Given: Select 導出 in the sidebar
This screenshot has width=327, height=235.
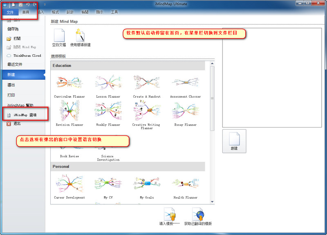Looking at the screenshot, I should click(x=11, y=85).
